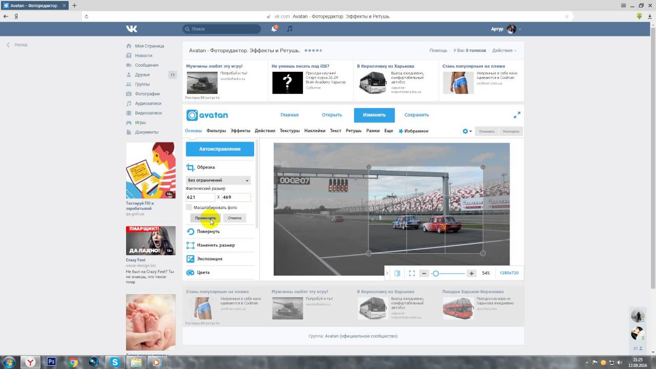Enable the 'Масштабировать фото' checkbox
Screen dimensions: 656x369
189,208
